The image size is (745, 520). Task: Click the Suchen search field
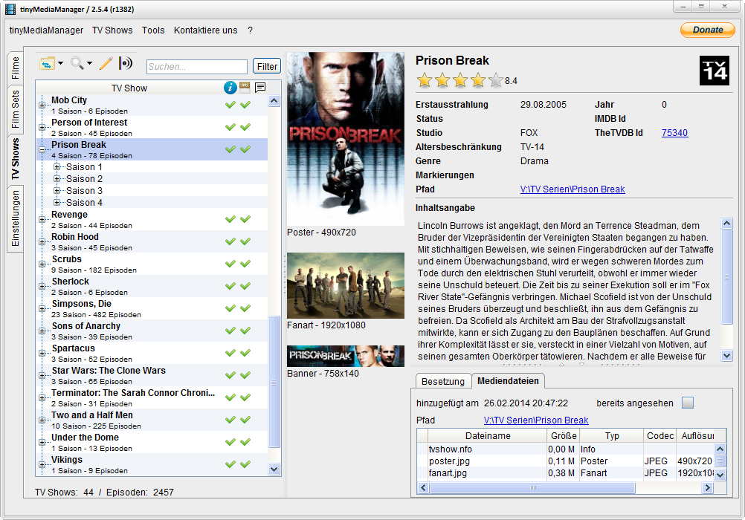point(197,66)
